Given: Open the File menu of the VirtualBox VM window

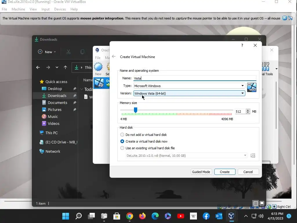Looking at the screenshot, I should [x=4, y=9].
